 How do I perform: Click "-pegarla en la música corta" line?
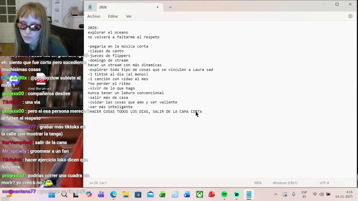pyautogui.click(x=118, y=46)
